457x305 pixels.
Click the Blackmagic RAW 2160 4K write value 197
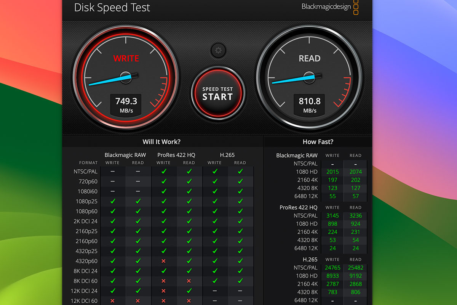(332, 180)
